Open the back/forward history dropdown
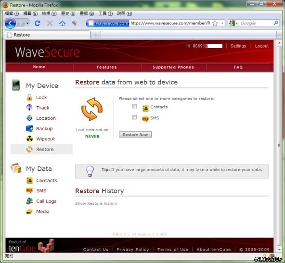The image size is (285, 263). coord(27,23)
